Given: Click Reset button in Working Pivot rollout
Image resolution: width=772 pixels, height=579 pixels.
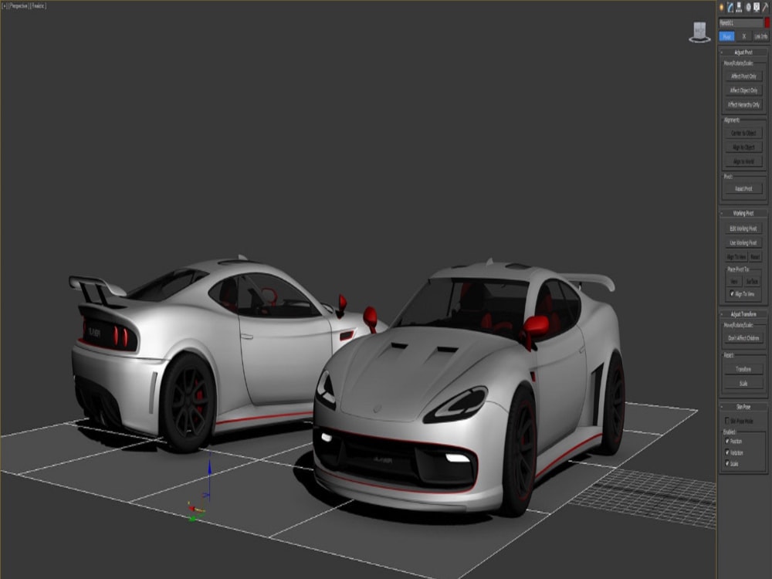Looking at the screenshot, I should (x=755, y=257).
